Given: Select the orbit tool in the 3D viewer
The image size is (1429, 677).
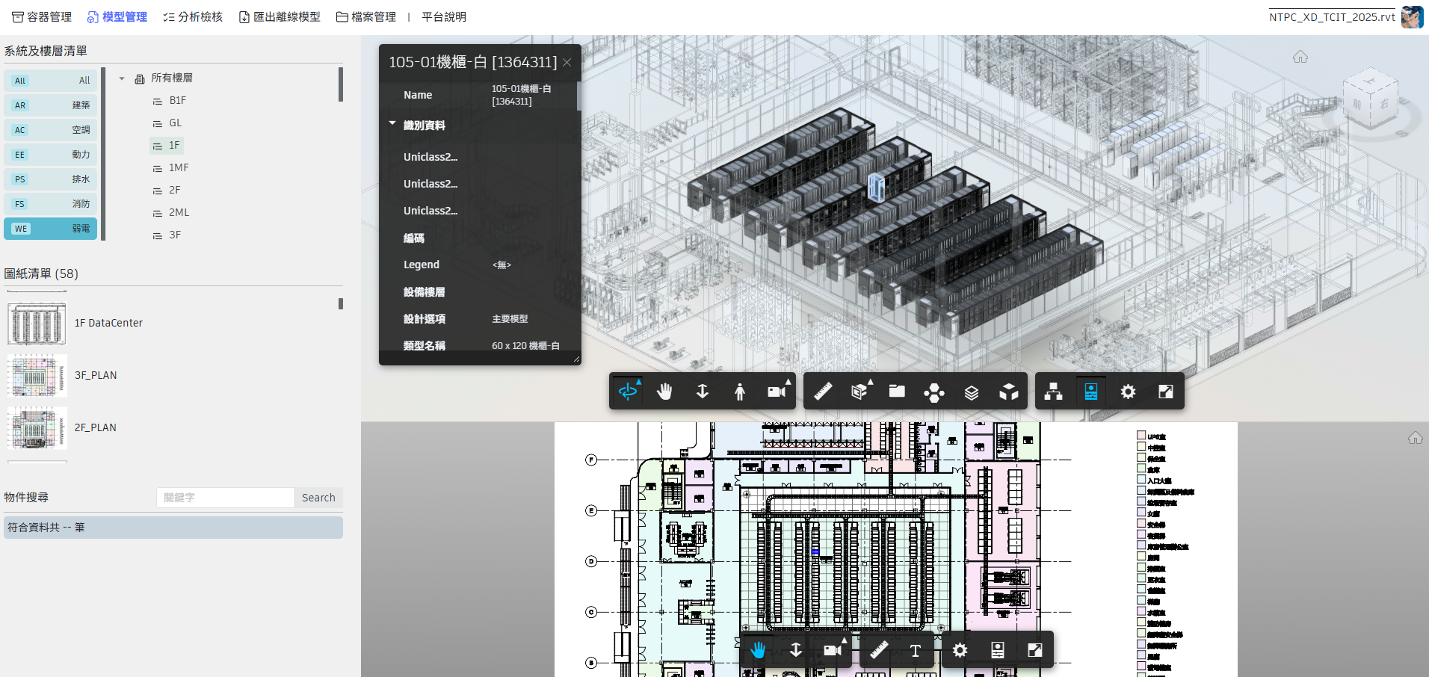Looking at the screenshot, I should click(628, 391).
